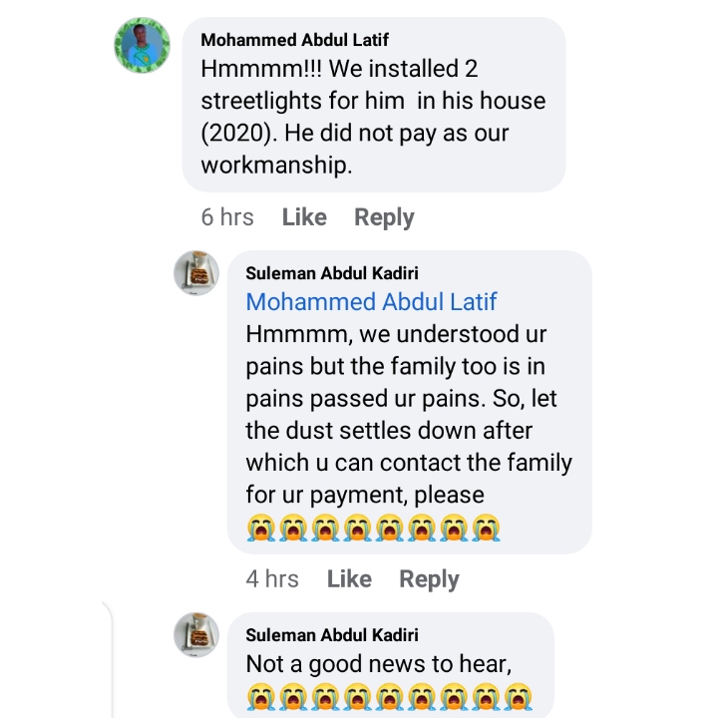Click last crying emoji under 'Not a good news'

coord(519,695)
